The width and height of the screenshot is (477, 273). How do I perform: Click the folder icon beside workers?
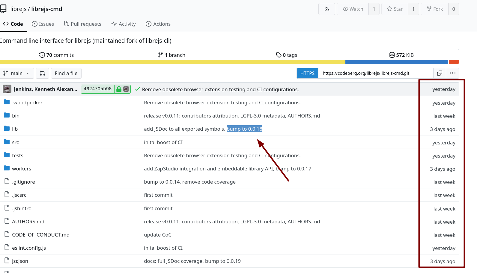[x=7, y=168]
